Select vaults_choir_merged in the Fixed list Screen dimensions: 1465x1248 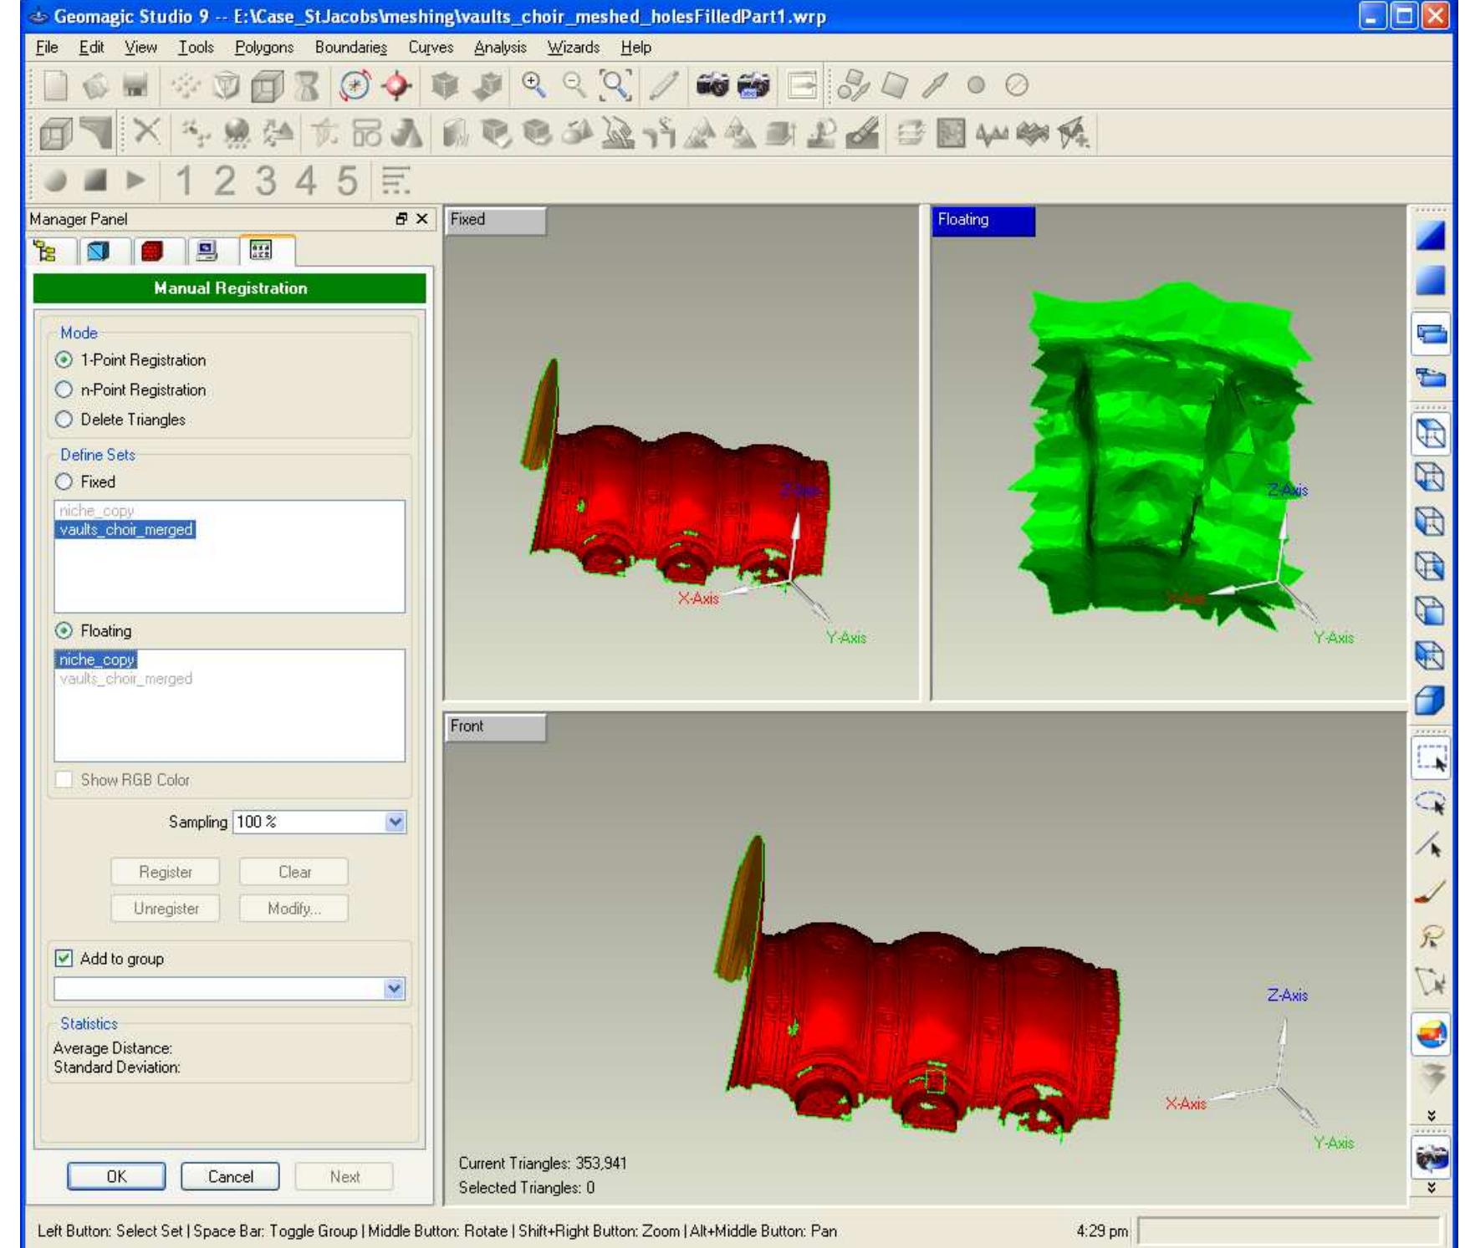[x=125, y=530]
